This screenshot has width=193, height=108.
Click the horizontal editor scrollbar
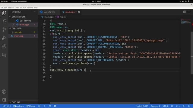pyautogui.click(x=100, y=103)
